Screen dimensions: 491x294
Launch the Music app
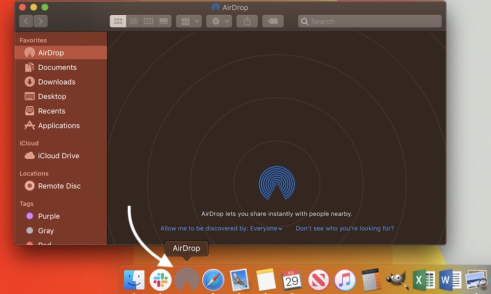tap(345, 279)
